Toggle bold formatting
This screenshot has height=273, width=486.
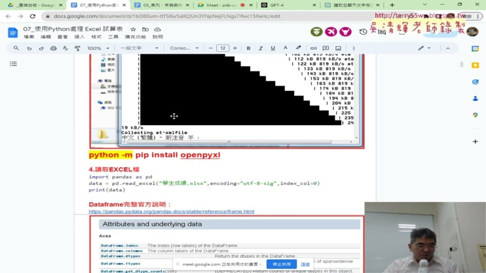(x=248, y=48)
